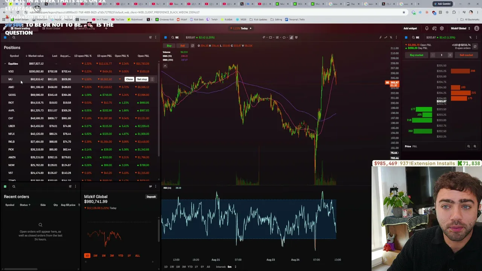Viewport: 482px width, 271px height.
Task: Set the main chart range to All
Action: tap(208, 267)
